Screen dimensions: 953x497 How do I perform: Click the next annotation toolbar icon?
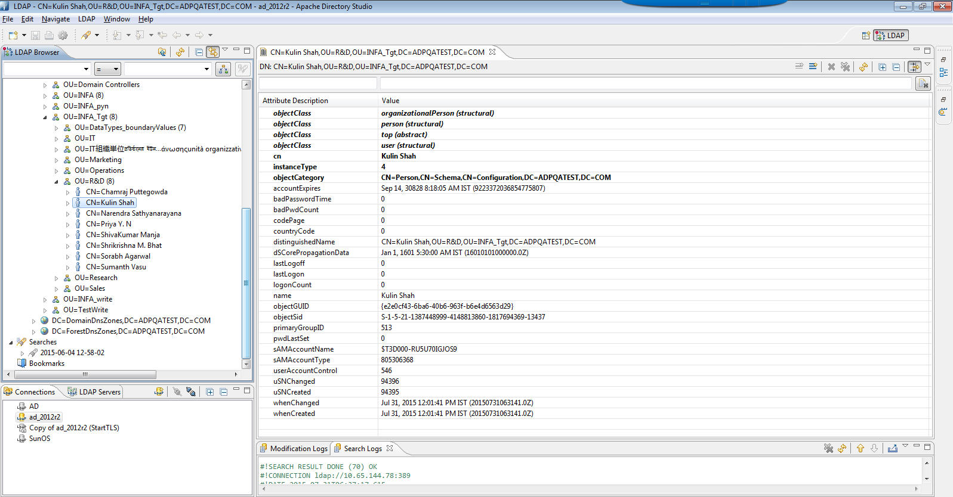tap(117, 35)
